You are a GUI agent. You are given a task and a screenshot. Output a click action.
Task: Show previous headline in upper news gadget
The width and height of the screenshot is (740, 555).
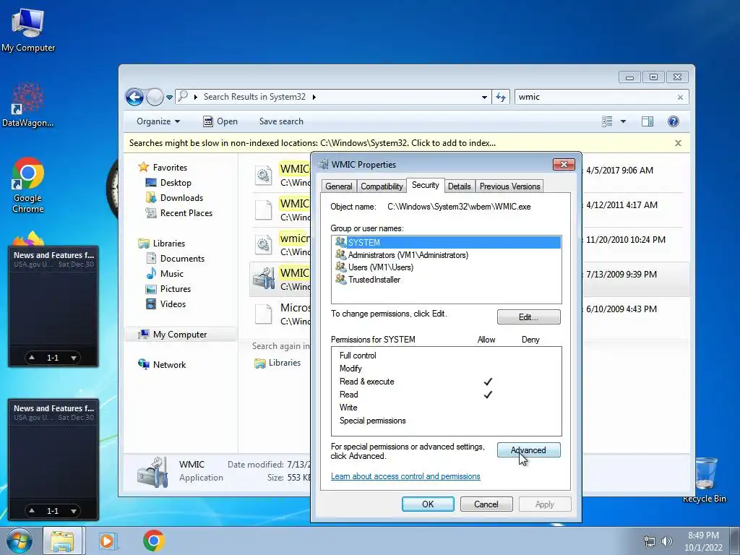click(x=32, y=358)
